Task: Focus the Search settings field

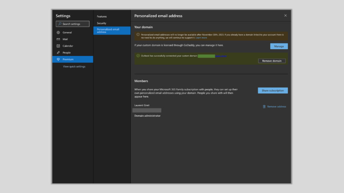Action: coord(73,24)
